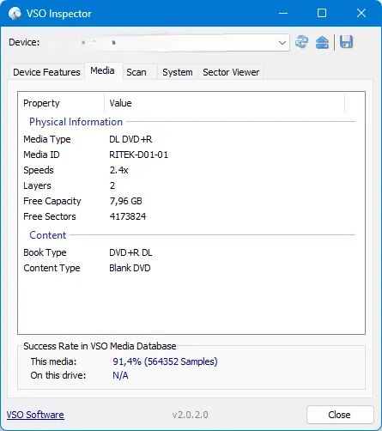Maximize the VSO Inspector window
The height and width of the screenshot is (431, 382).
tap(322, 13)
